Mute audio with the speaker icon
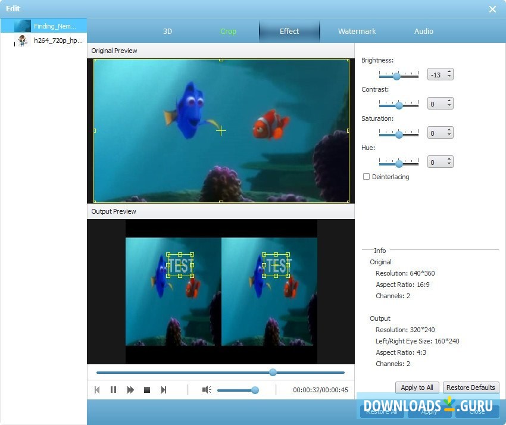The width and height of the screenshot is (506, 425). coord(207,390)
